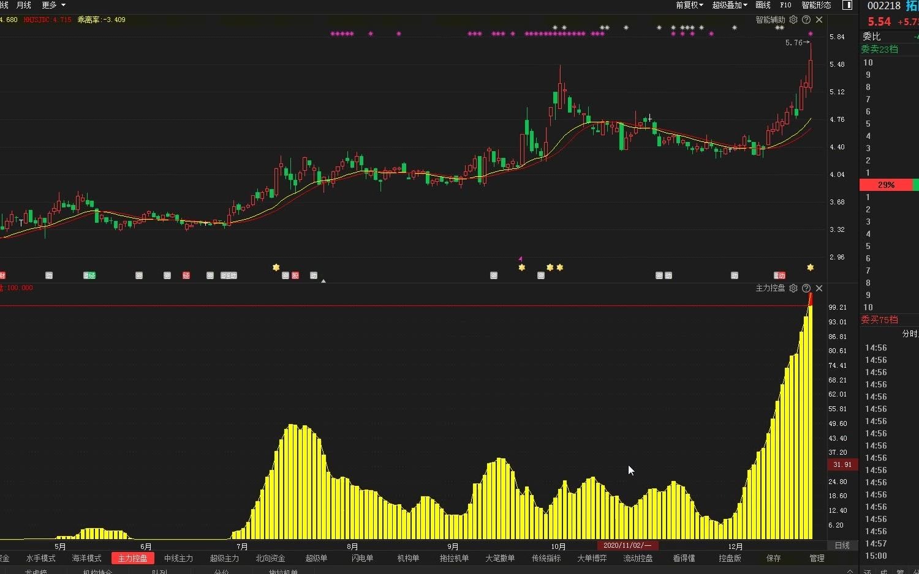Click the yellow star marker near July

[276, 267]
